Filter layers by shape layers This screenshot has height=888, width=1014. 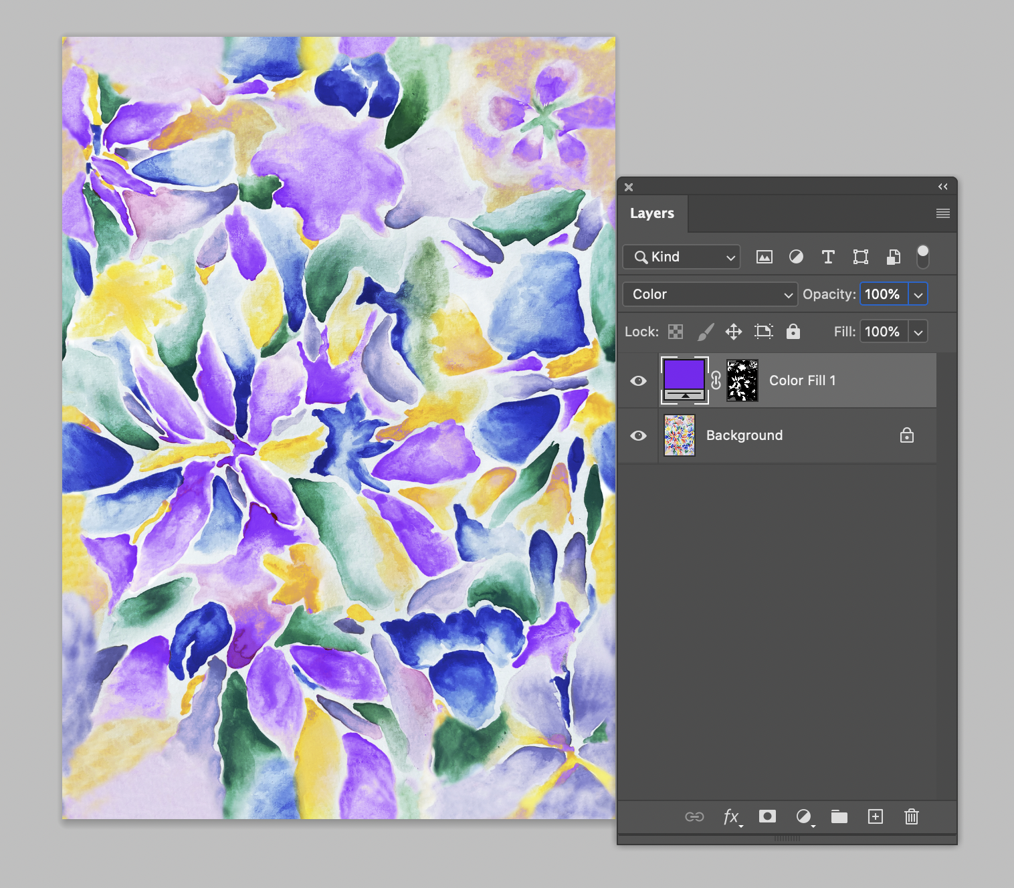point(860,257)
